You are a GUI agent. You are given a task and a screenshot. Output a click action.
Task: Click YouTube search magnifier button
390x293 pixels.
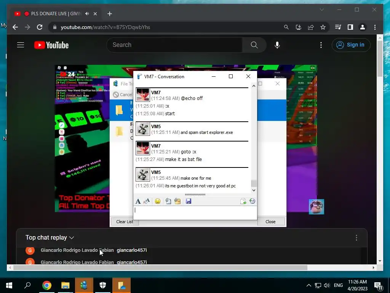pos(254,45)
